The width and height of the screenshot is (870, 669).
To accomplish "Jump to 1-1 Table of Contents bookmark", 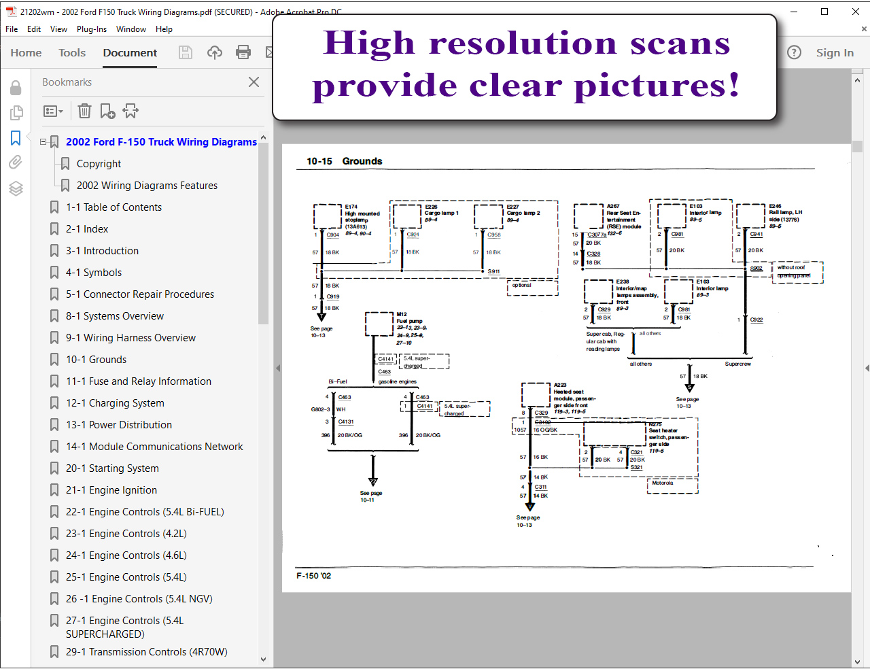I will [114, 207].
